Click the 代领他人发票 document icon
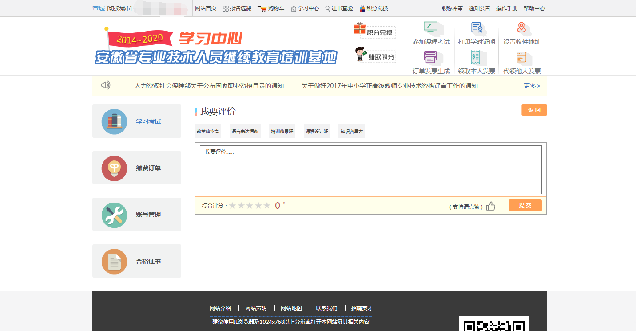This screenshot has height=331, width=636. 521,57
